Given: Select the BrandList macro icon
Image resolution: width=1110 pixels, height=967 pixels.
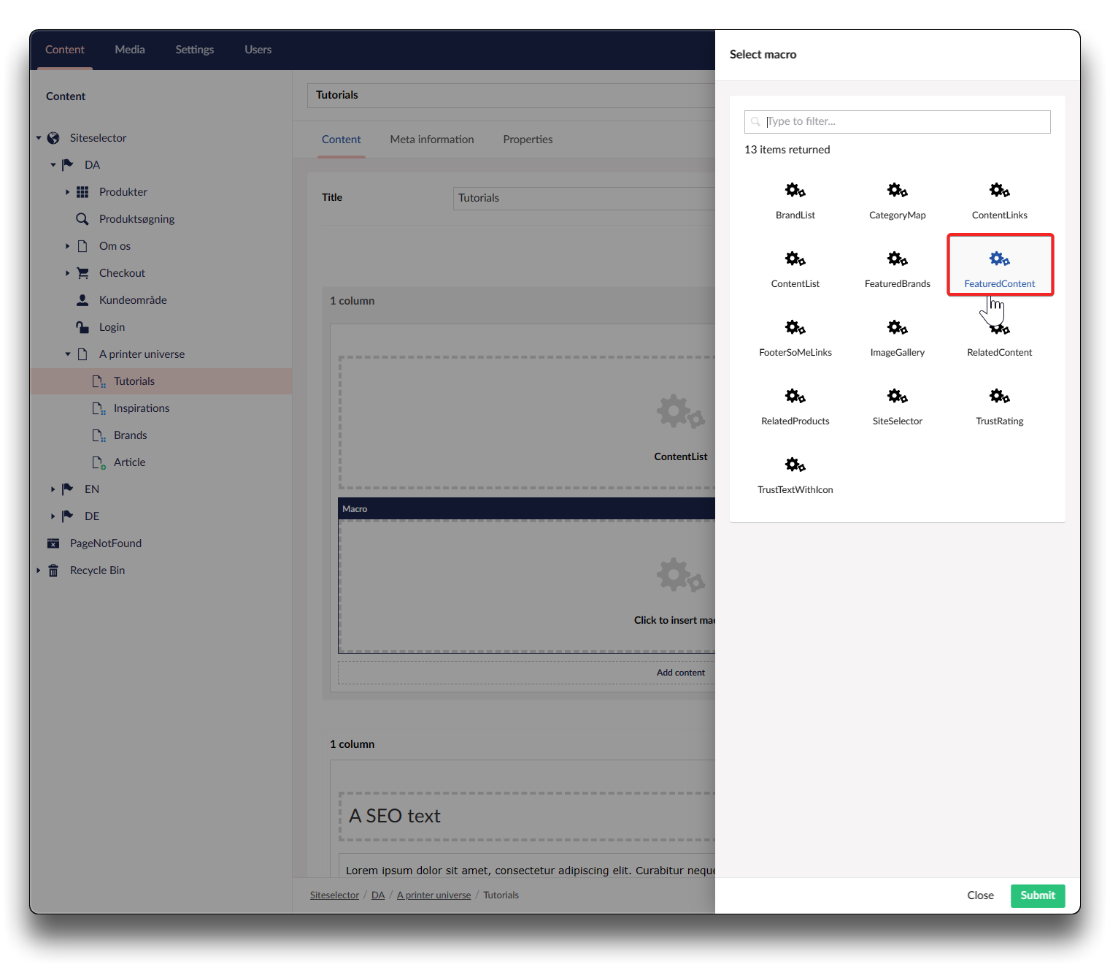Looking at the screenshot, I should coord(795,191).
